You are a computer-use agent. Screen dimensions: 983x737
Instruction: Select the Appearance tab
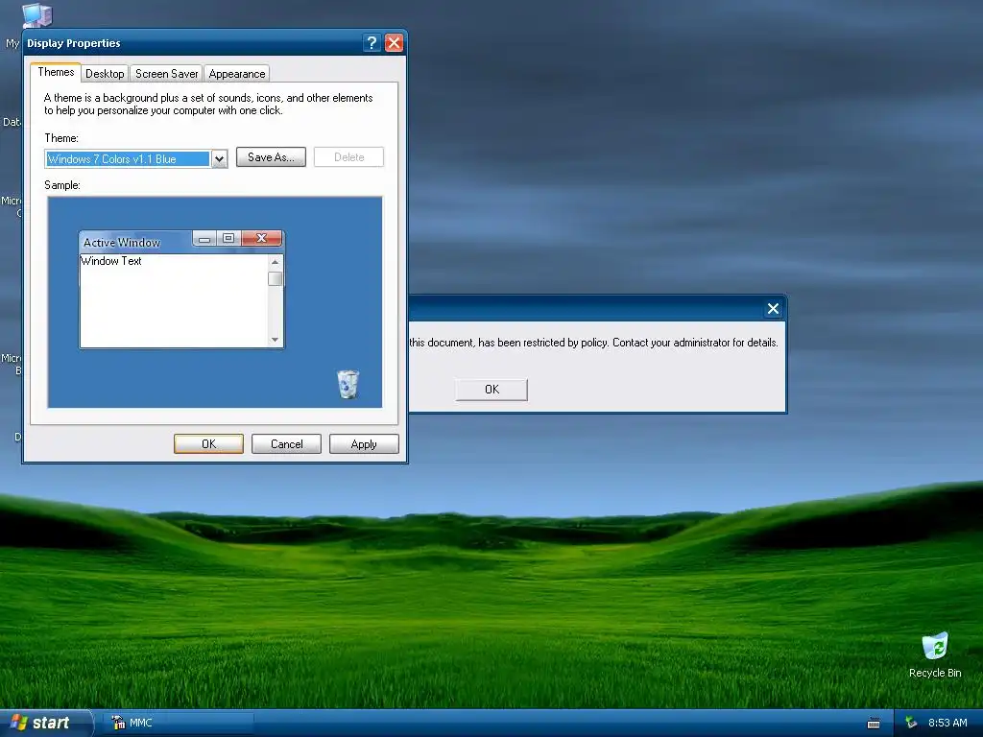(x=236, y=73)
